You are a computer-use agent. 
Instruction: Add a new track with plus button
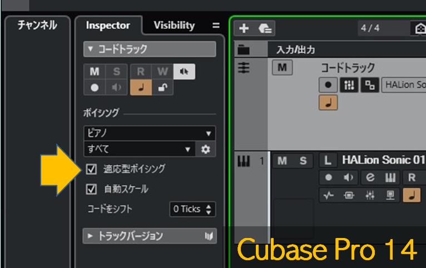click(244, 28)
